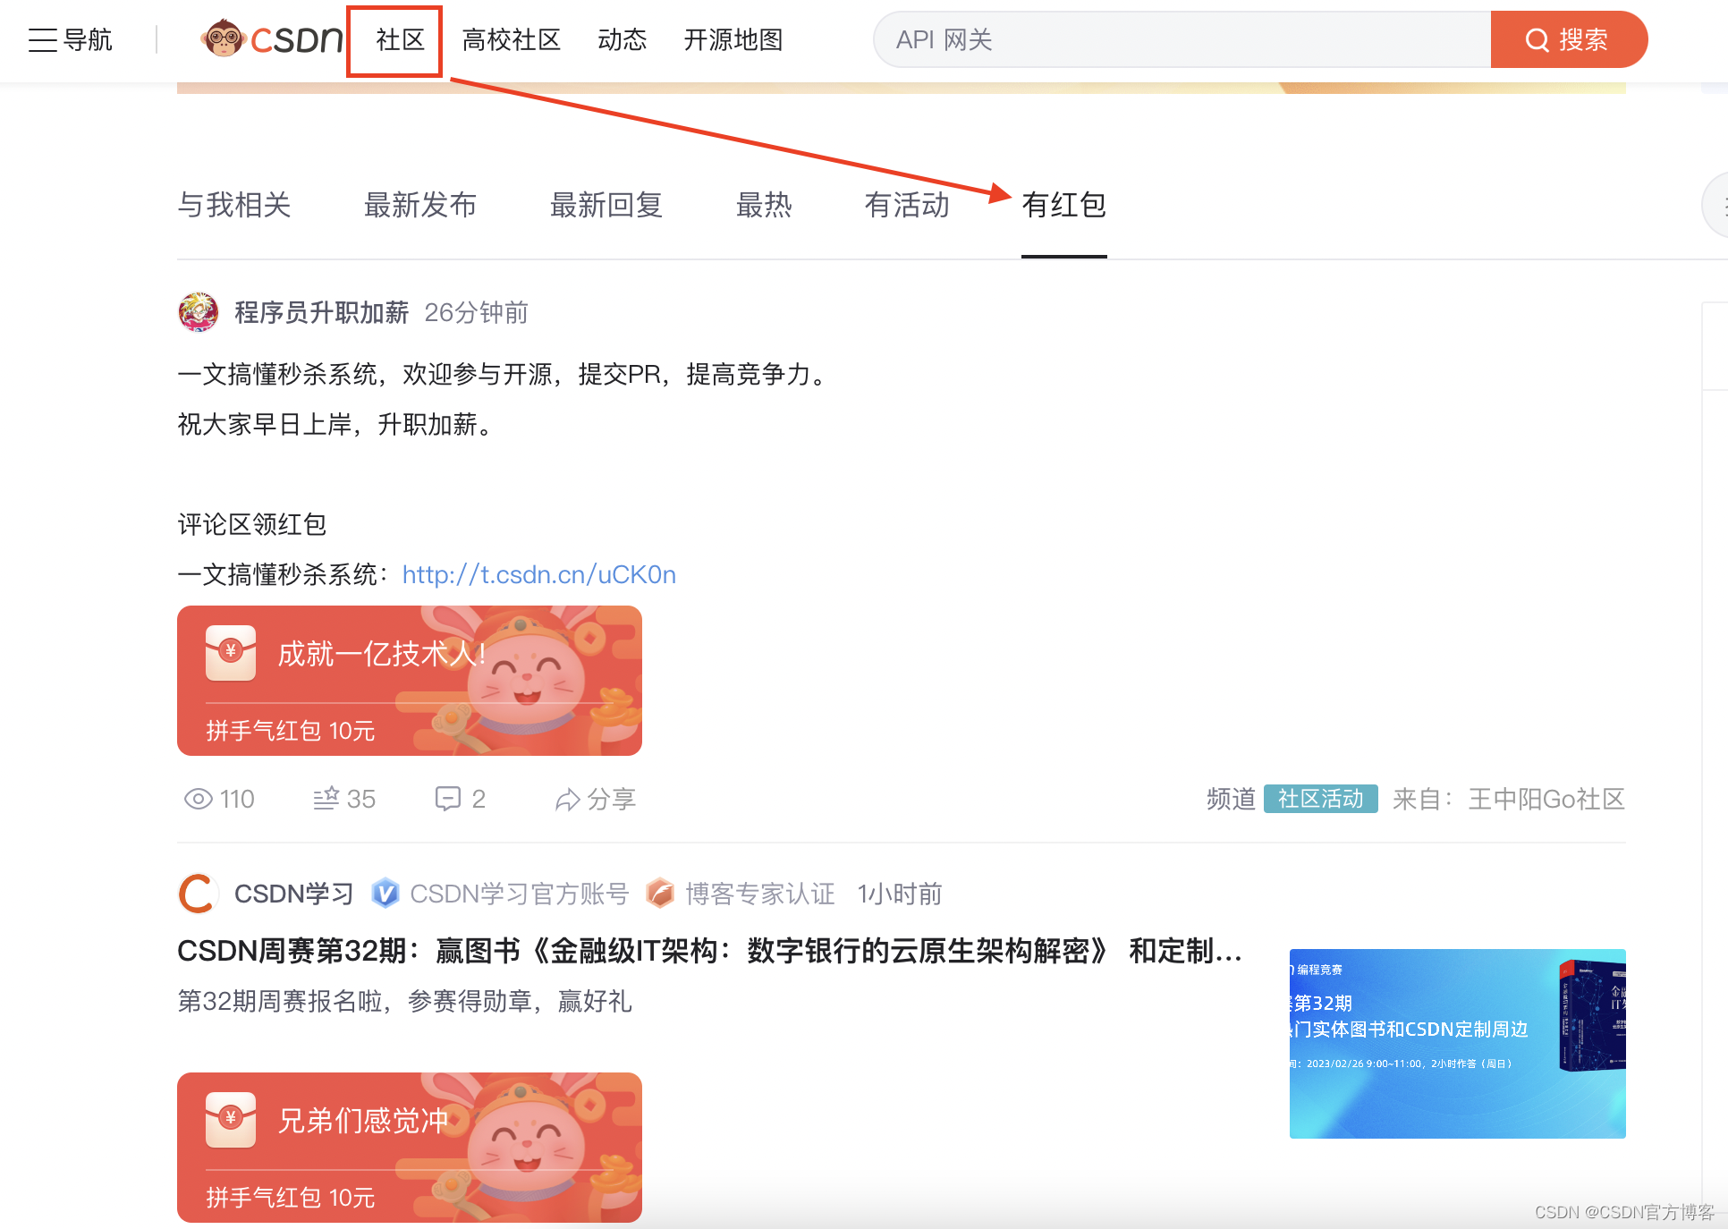Image resolution: width=1728 pixels, height=1229 pixels.
Task: Click the 评论区领红包 text line
Action: pos(252,524)
